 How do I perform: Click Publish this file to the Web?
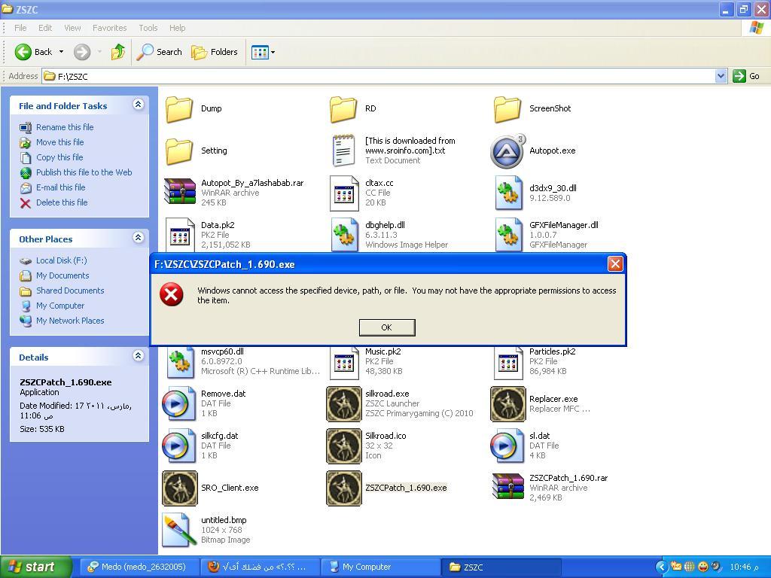[x=84, y=172]
